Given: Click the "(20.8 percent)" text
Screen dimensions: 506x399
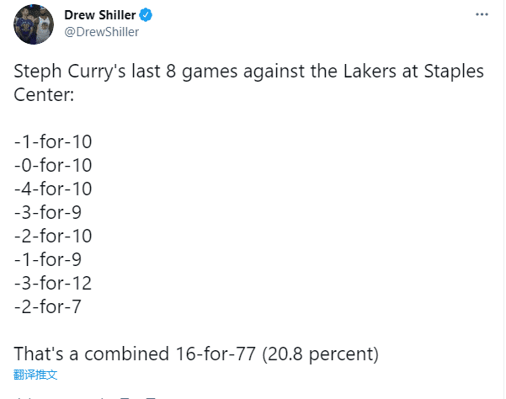Looking at the screenshot, I should [x=321, y=352].
